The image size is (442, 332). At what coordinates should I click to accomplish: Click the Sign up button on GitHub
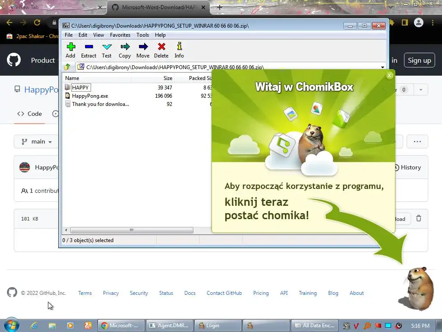tap(419, 61)
